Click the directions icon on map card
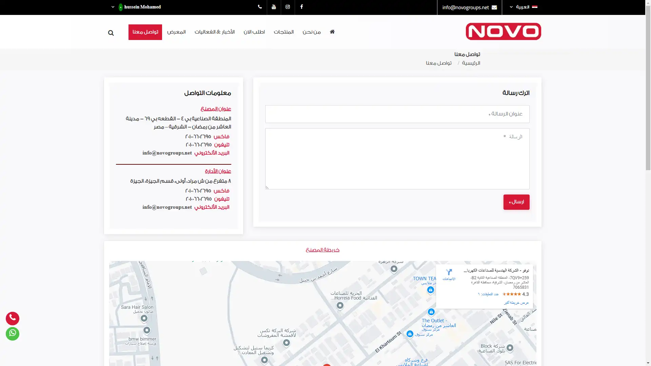651x366 pixels. [x=449, y=272]
